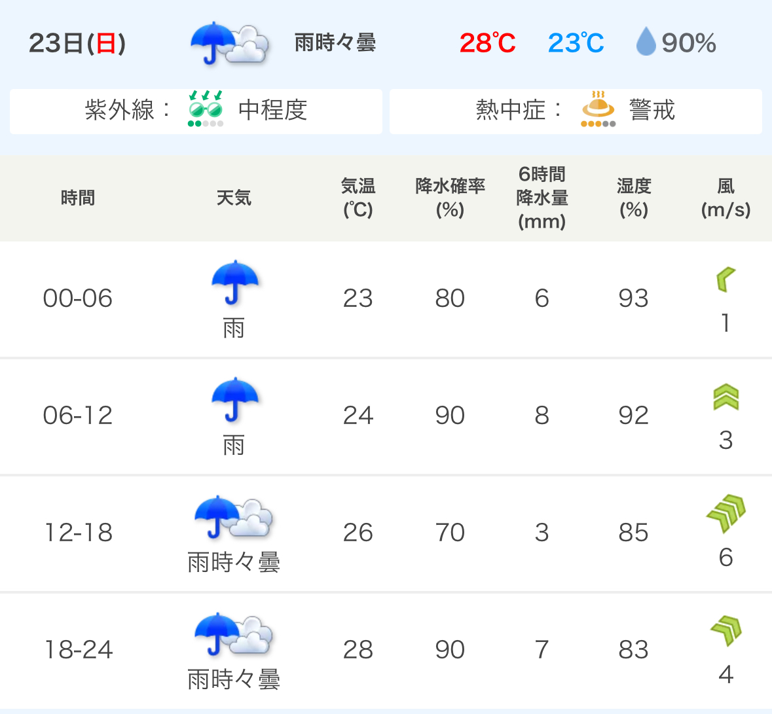772x714 pixels.
Task: Click the UV sunglasses icon
Action: pyautogui.click(x=206, y=109)
